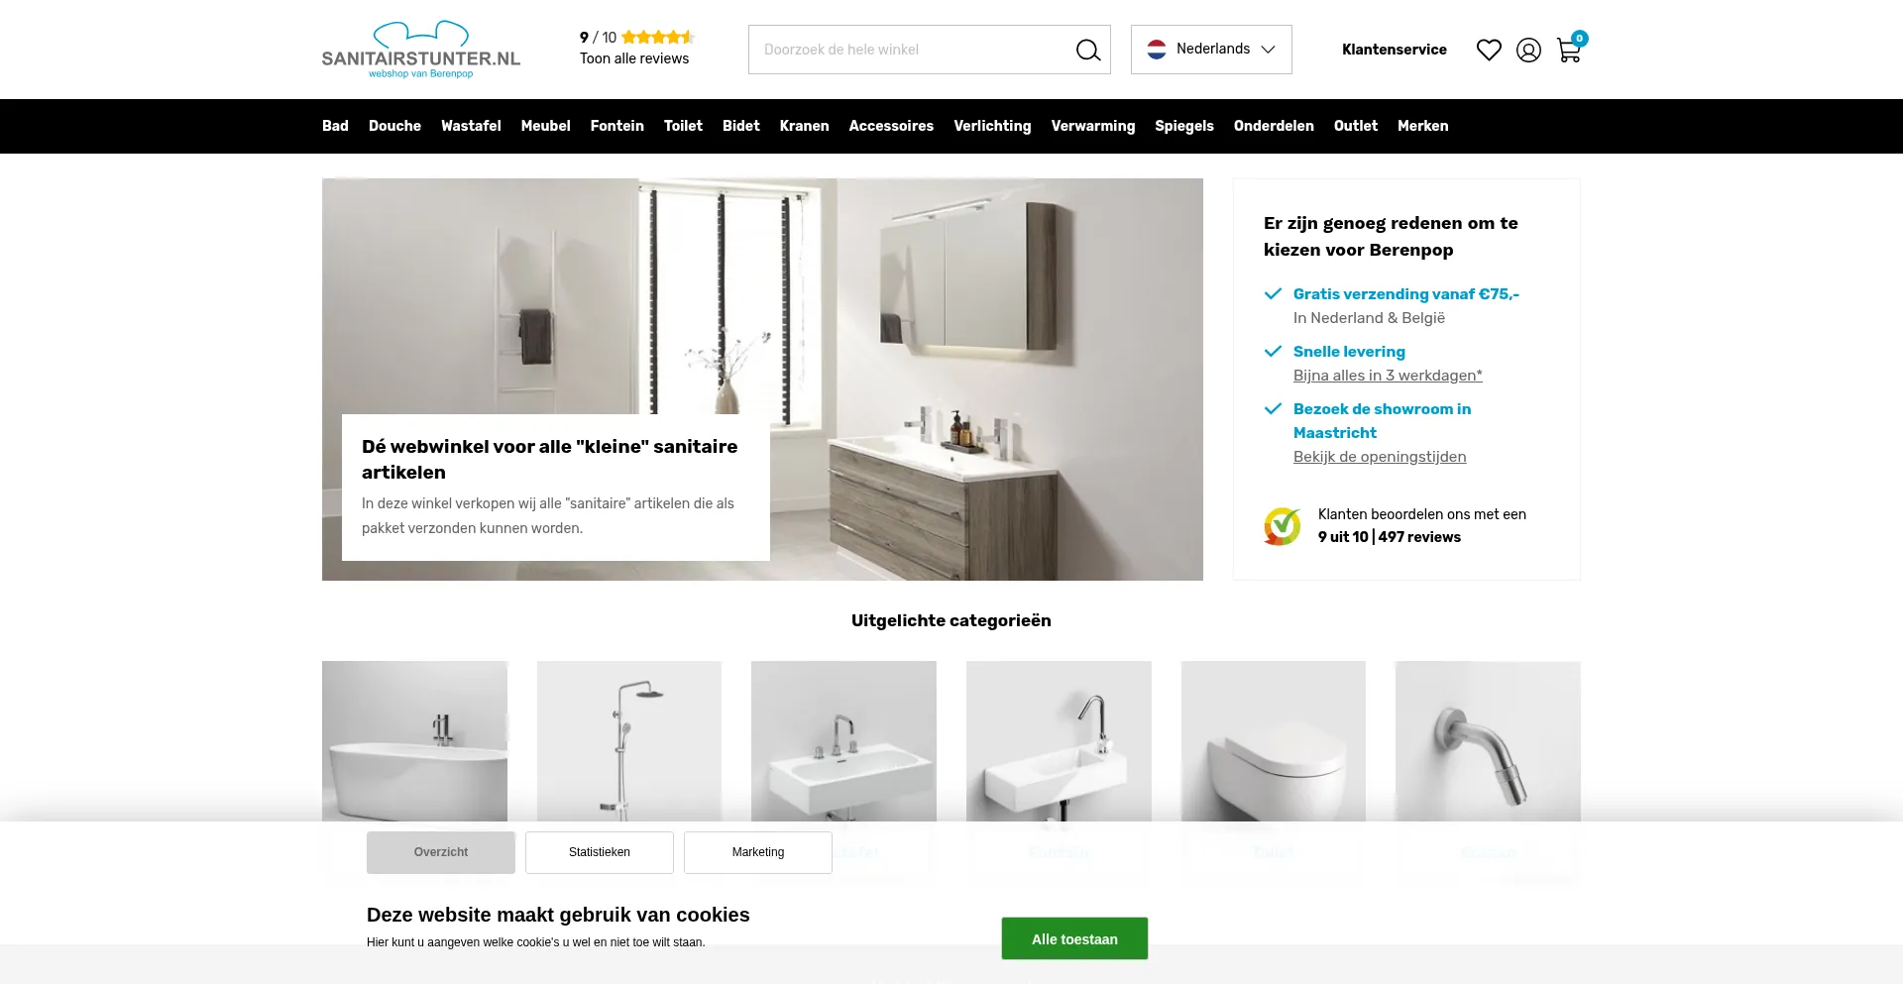Viewport: 1903px width, 984px height.
Task: Click the Alle toestaan button
Action: (x=1074, y=938)
